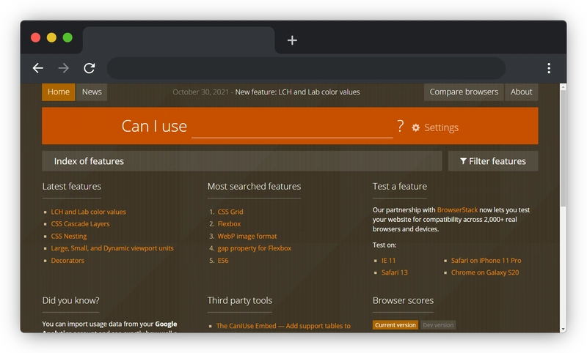Screen dimensions: 587x353
Task: Open the CSS Grid link
Action: [x=230, y=212]
